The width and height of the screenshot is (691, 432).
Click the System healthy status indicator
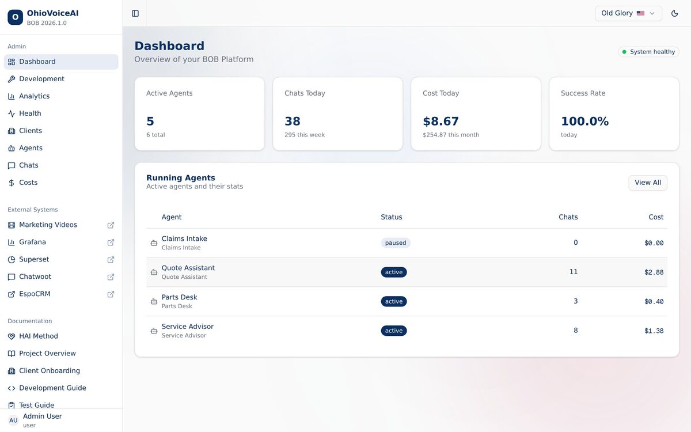(648, 52)
